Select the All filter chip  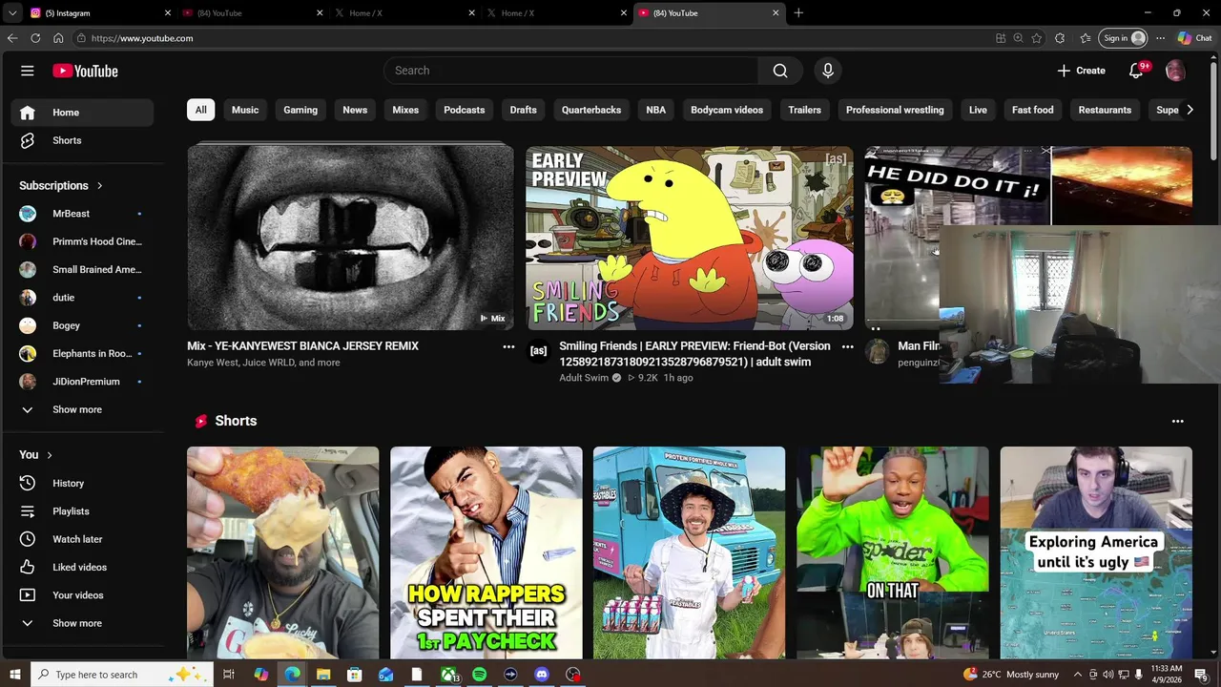pyautogui.click(x=200, y=110)
